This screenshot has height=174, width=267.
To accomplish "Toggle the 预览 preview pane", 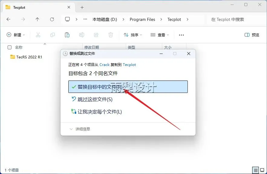I will 252,35.
